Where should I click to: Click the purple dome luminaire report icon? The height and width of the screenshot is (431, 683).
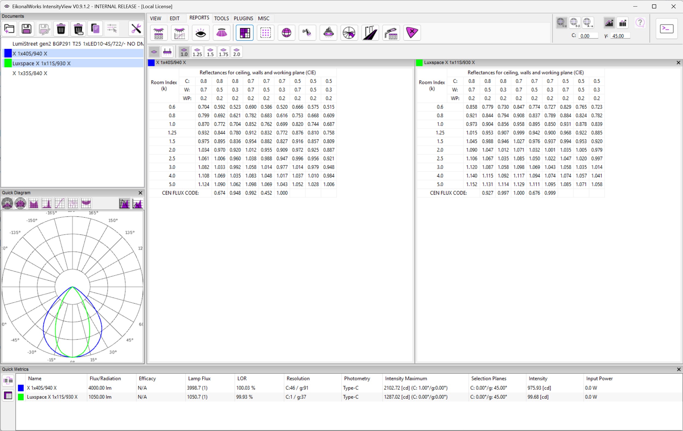pyautogui.click(x=222, y=33)
